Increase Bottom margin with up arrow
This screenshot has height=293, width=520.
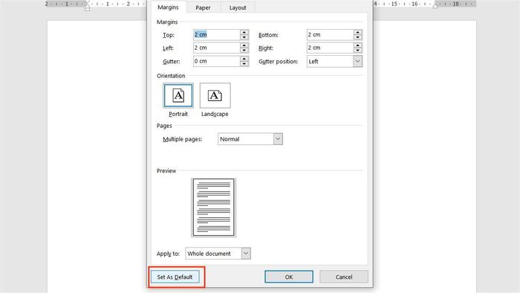pyautogui.click(x=358, y=32)
